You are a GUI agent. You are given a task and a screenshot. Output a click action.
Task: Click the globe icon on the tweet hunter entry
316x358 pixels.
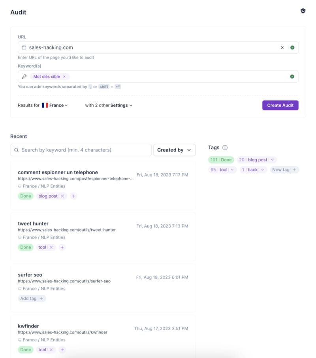(x=19, y=237)
